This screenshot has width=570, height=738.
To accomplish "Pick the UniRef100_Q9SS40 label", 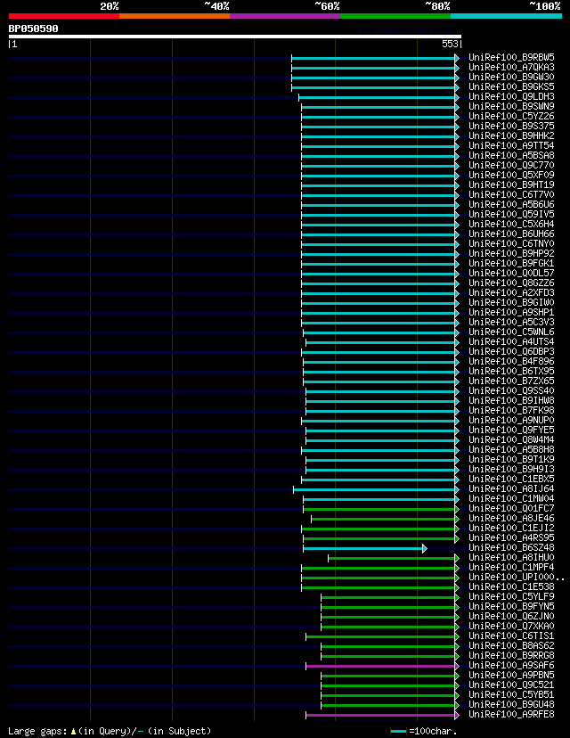I will [511, 390].
